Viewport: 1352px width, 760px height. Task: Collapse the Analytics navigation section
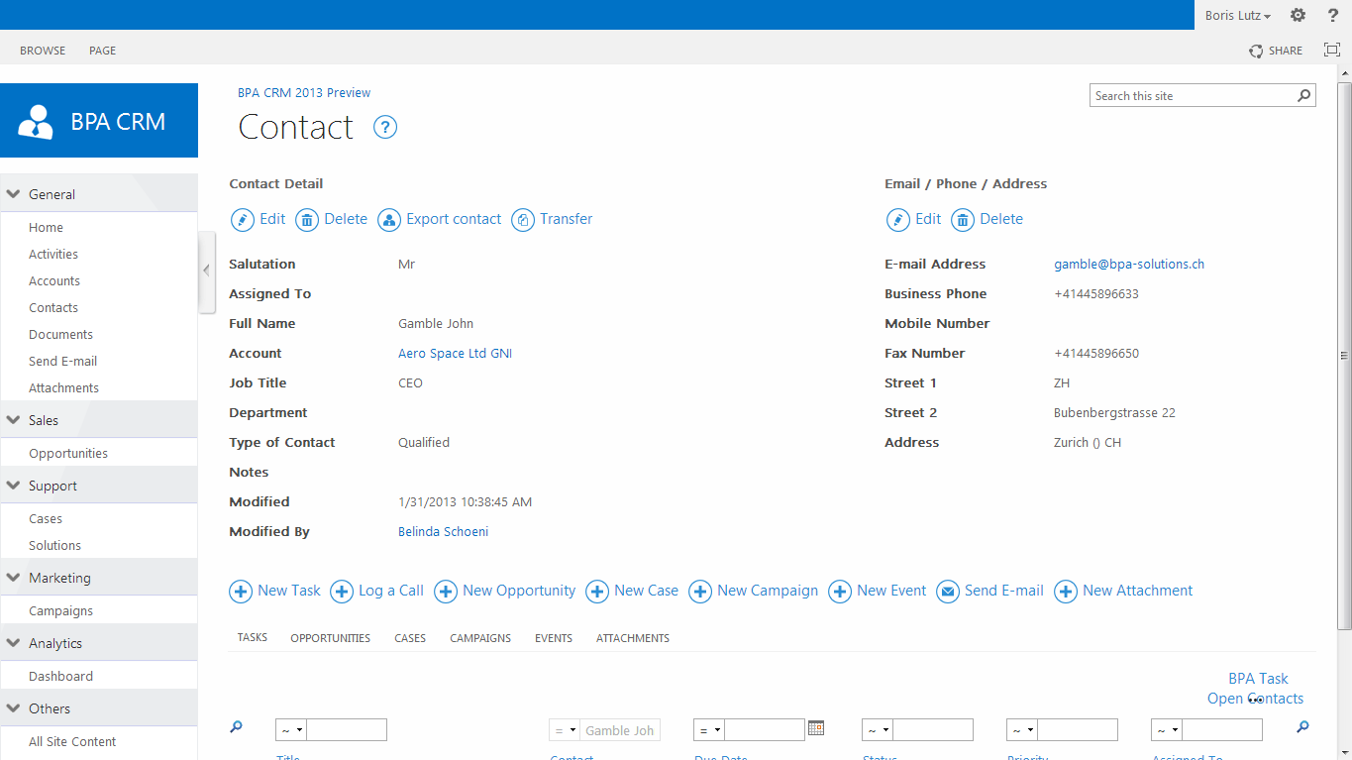pyautogui.click(x=14, y=643)
